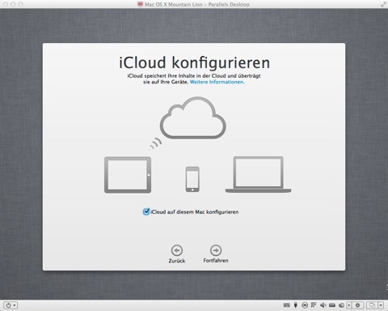Click the iPad illustration
The image size is (388, 311).
[128, 175]
